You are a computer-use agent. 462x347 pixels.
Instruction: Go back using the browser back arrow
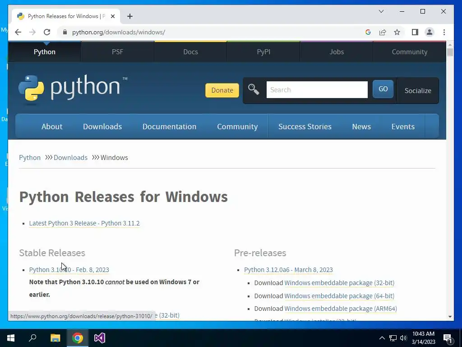(18, 32)
